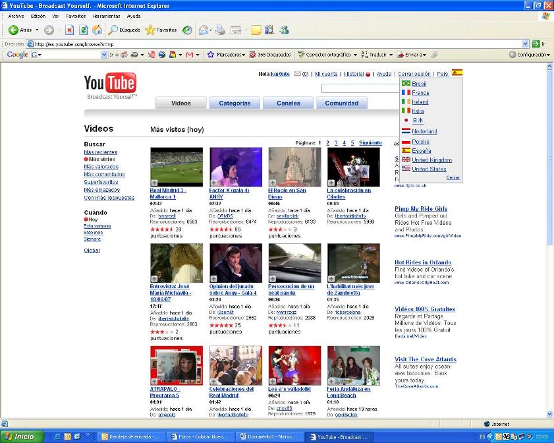This screenshot has width=554, height=443.
Task: Stop page loading with red X icon
Action: tap(70, 30)
